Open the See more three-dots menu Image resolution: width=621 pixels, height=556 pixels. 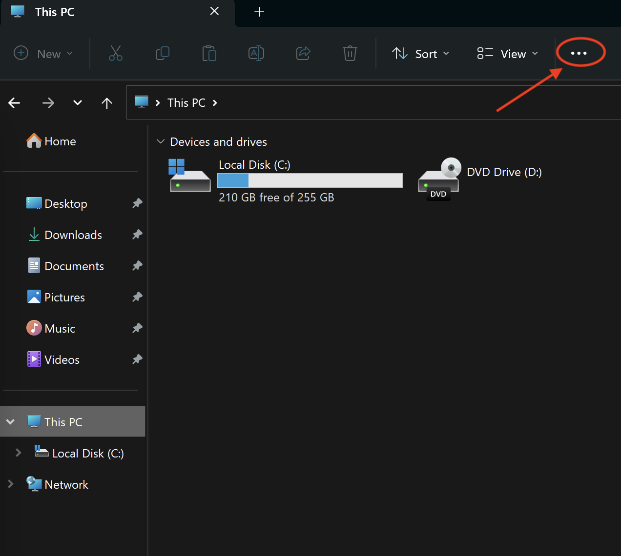[579, 53]
